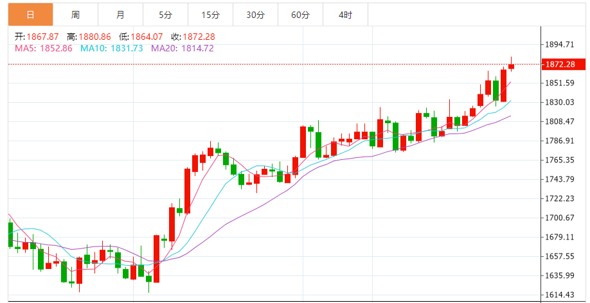Open the 60分 interval tab
Image resolution: width=590 pixels, height=303 pixels.
coord(300,15)
